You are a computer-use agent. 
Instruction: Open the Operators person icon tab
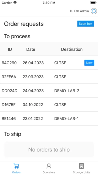[49, 166]
